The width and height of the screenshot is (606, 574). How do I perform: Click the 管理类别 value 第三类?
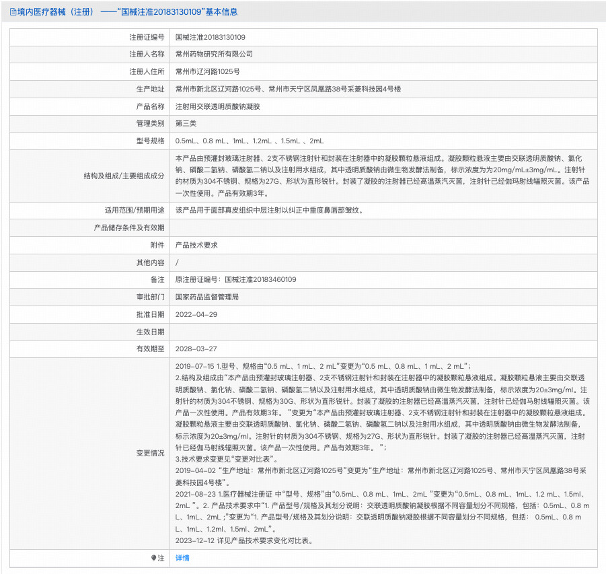(x=186, y=124)
